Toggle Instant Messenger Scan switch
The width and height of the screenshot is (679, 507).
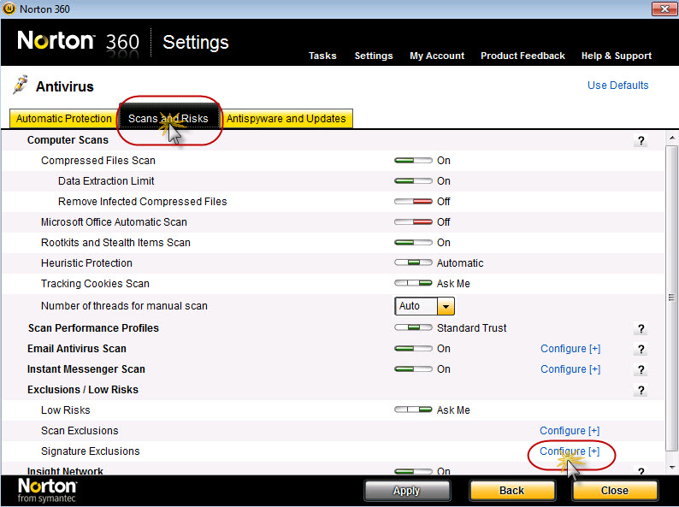[413, 369]
